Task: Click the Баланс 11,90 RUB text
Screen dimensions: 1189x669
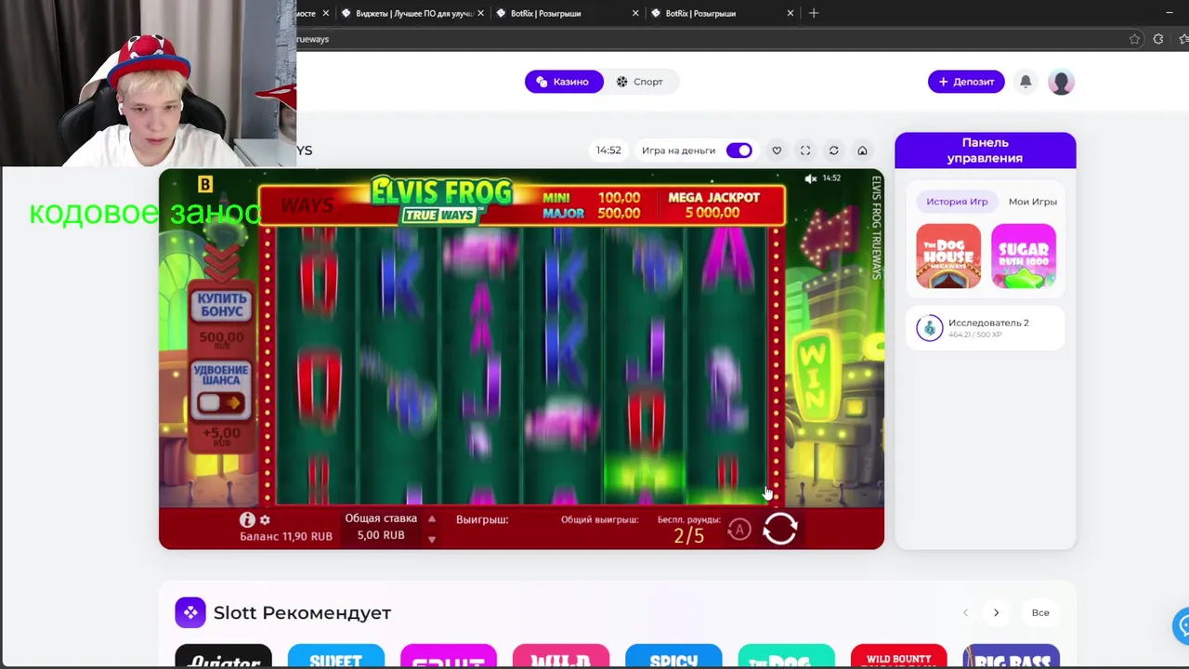Action: click(x=286, y=537)
